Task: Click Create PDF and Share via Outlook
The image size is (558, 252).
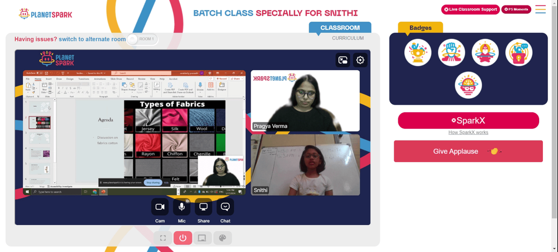Action: (185, 88)
